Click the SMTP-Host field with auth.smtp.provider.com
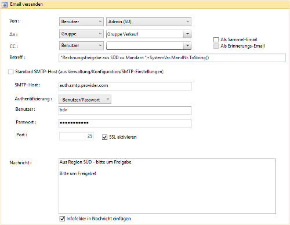 [x=125, y=86]
